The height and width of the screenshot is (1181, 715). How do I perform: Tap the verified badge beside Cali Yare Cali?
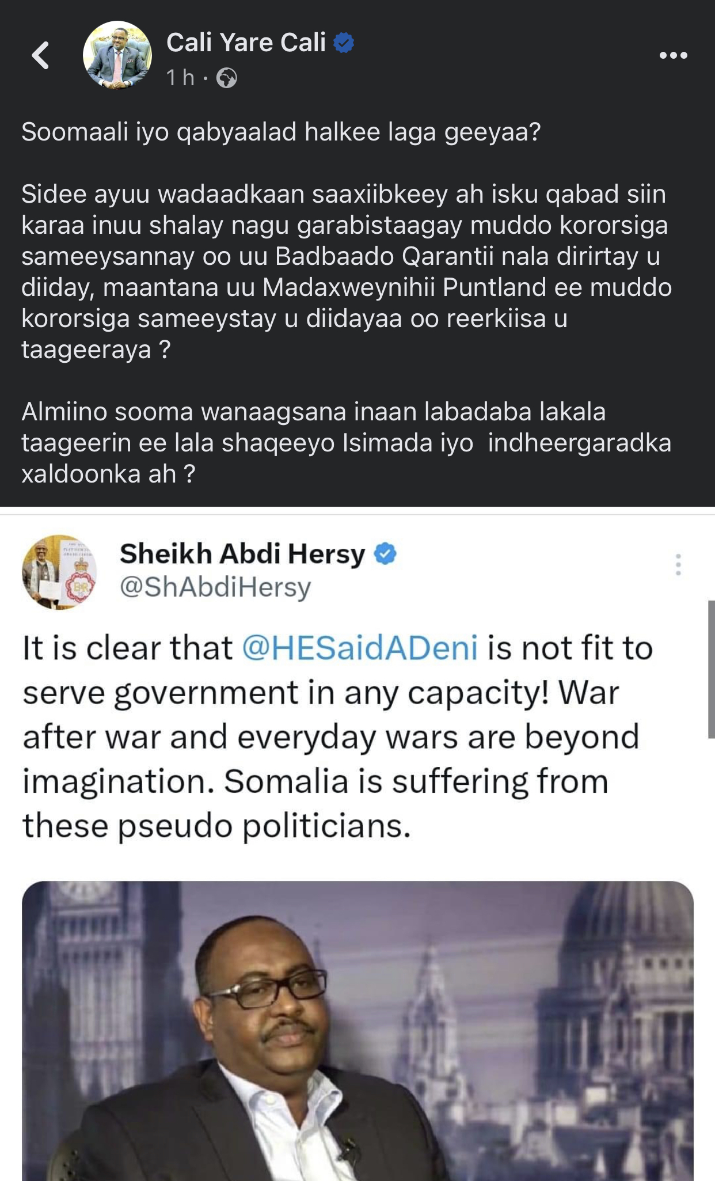tap(344, 43)
